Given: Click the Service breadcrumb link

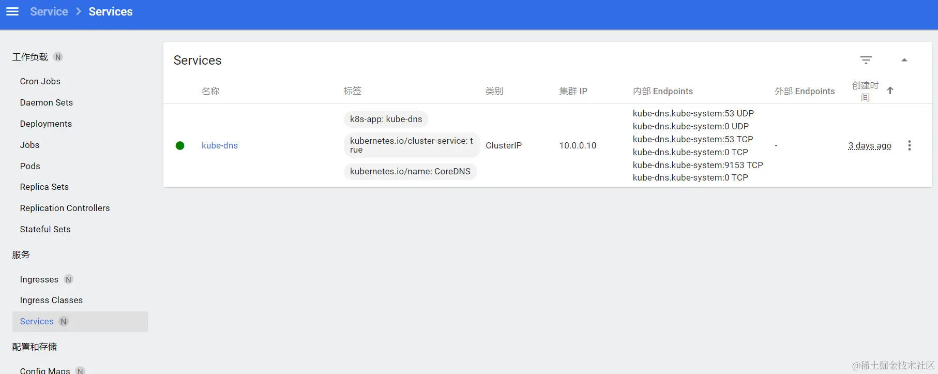Looking at the screenshot, I should coord(49,11).
